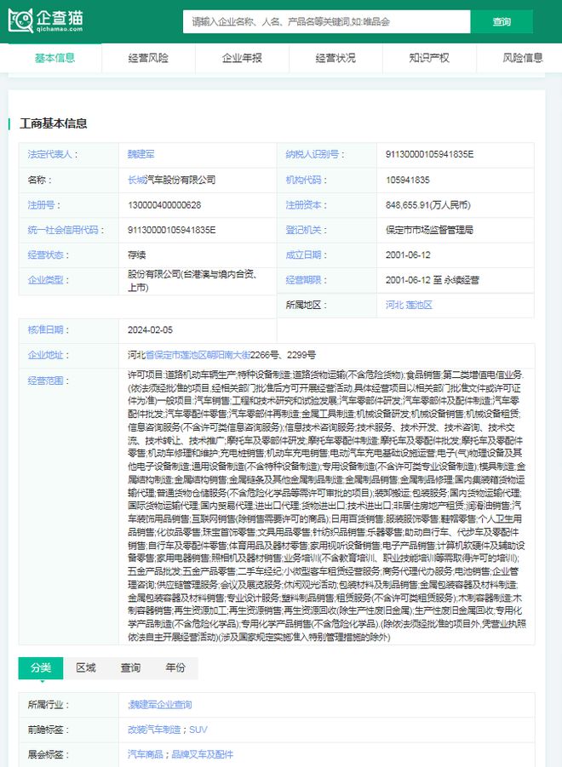Click establishment date value 2001-06-12

point(408,255)
